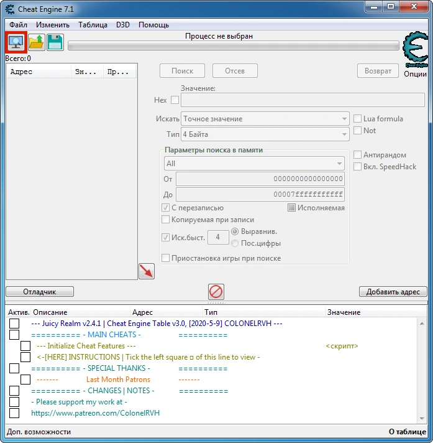Click the Тип column header
Screen dimensions: 433x443
264,312
